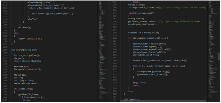Click gutter line number 254
This screenshot has width=221, height=103.
[115, 21]
